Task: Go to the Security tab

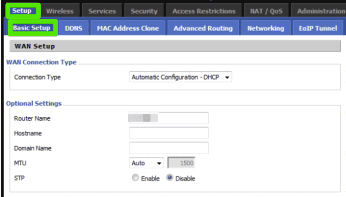Action: (x=144, y=11)
